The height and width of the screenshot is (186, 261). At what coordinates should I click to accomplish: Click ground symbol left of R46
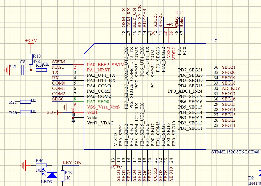[23, 165]
